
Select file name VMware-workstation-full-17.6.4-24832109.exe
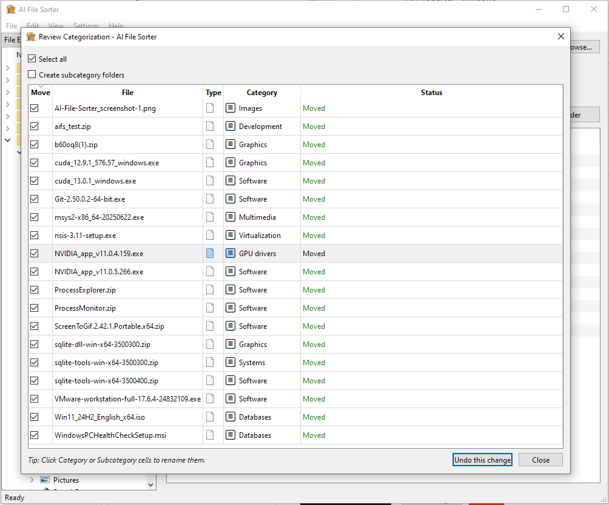point(128,399)
